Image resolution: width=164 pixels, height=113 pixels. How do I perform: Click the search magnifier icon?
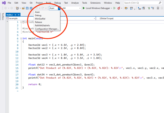[x=160, y=3]
